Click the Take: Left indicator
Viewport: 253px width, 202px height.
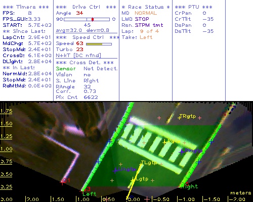(x=137, y=37)
